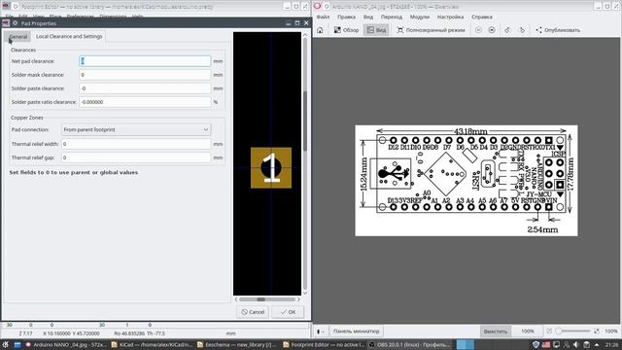The image size is (622, 350).
Task: Click Cancel in Pad Properties dialog
Action: (253, 312)
